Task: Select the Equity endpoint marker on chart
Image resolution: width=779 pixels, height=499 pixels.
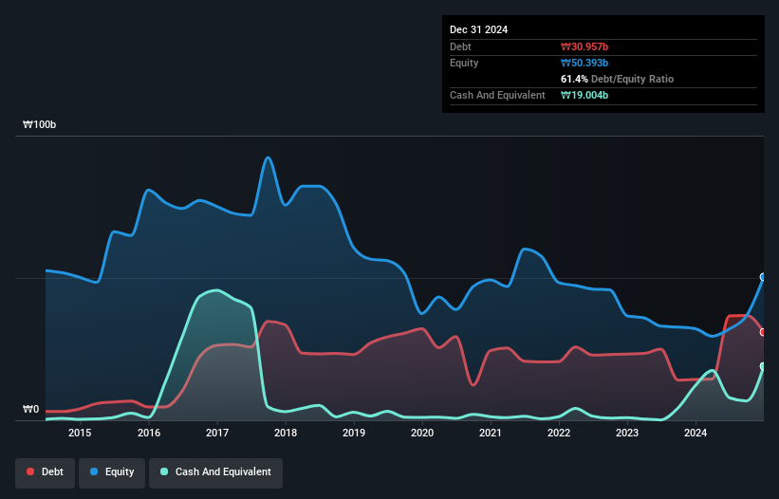Action: tap(763, 277)
